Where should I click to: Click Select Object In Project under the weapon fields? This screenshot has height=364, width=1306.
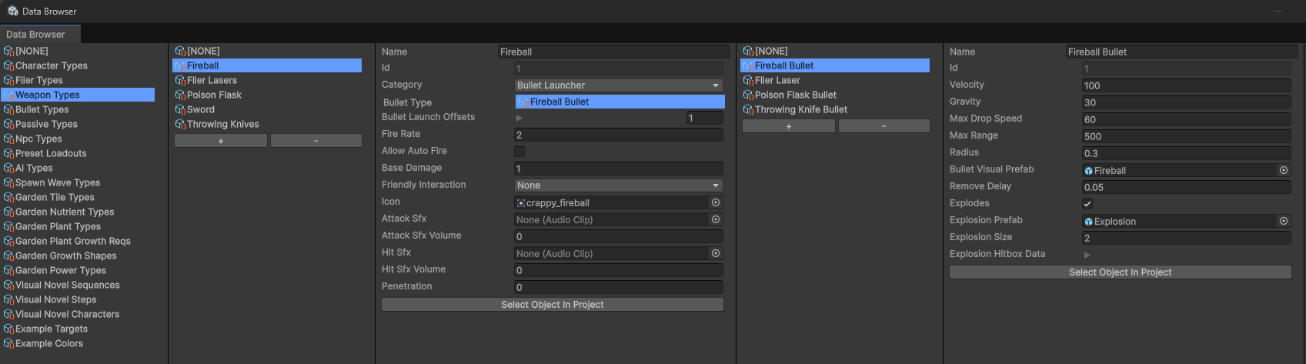(553, 305)
